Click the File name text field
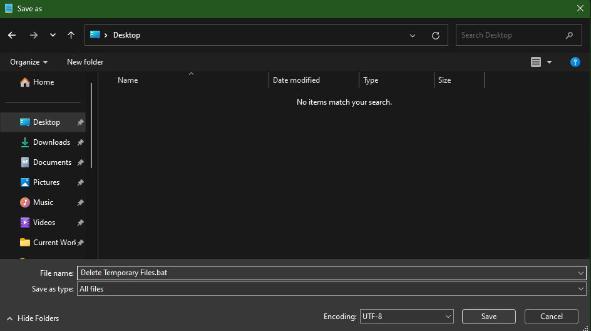 point(326,273)
